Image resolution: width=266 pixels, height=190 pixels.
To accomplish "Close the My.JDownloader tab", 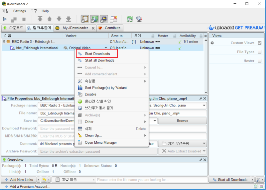I will 93,28.
